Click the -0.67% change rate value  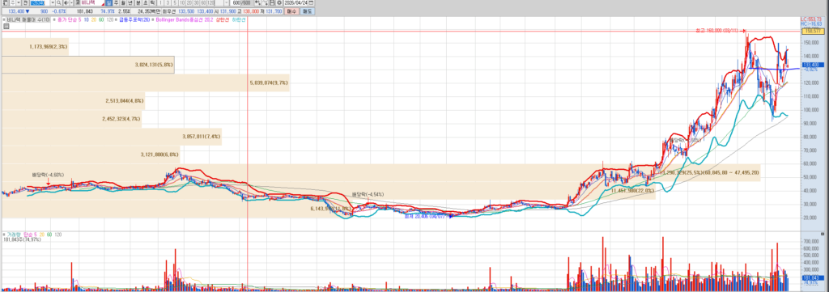coord(58,11)
